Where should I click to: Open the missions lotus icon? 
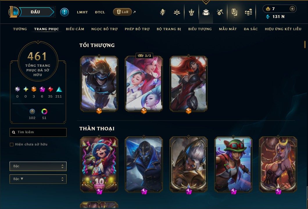tap(177, 12)
